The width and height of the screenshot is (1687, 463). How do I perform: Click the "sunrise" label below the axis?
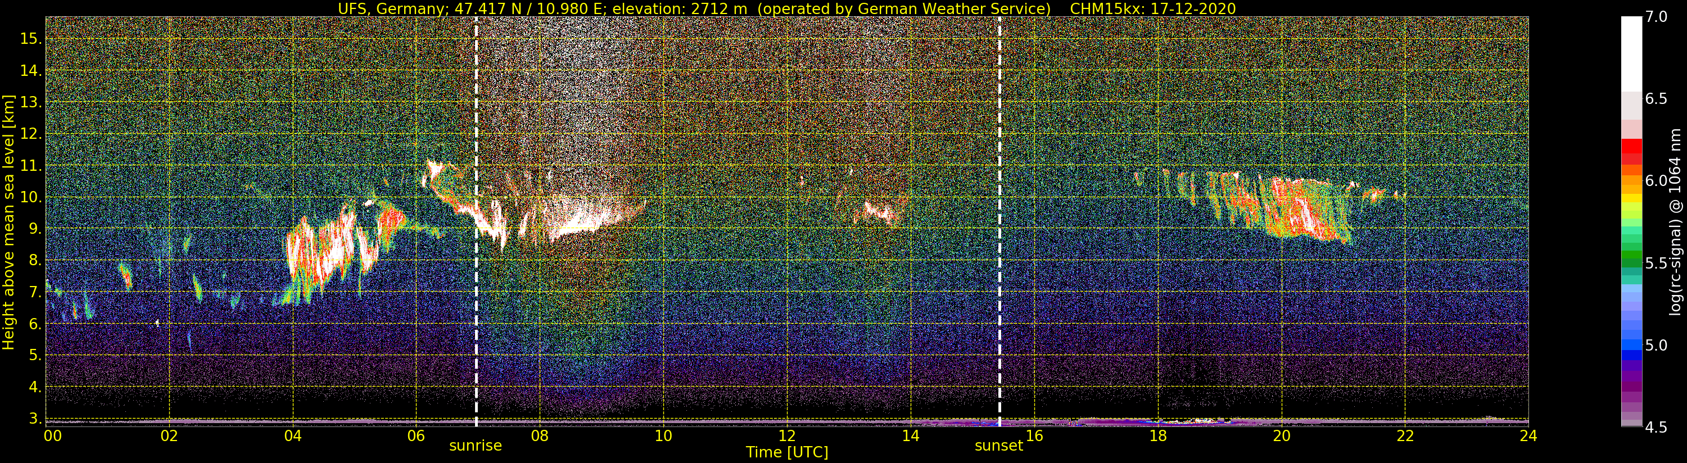[476, 446]
